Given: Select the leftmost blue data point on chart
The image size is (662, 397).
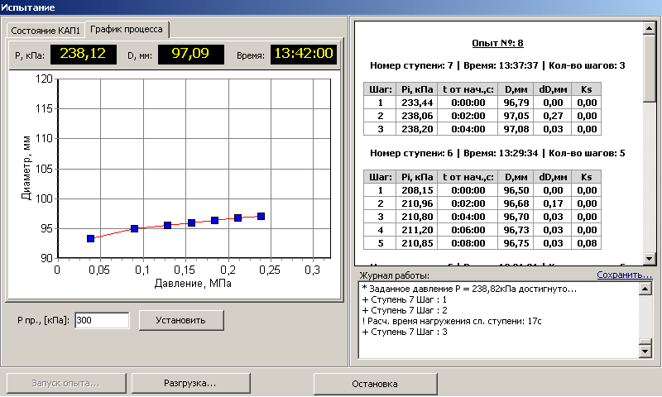Looking at the screenshot, I should tap(90, 238).
